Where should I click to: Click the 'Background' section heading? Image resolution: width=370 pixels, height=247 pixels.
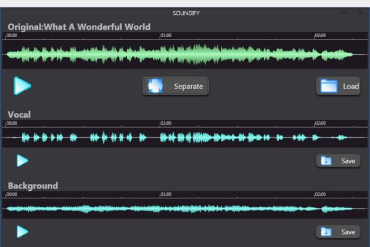click(33, 186)
